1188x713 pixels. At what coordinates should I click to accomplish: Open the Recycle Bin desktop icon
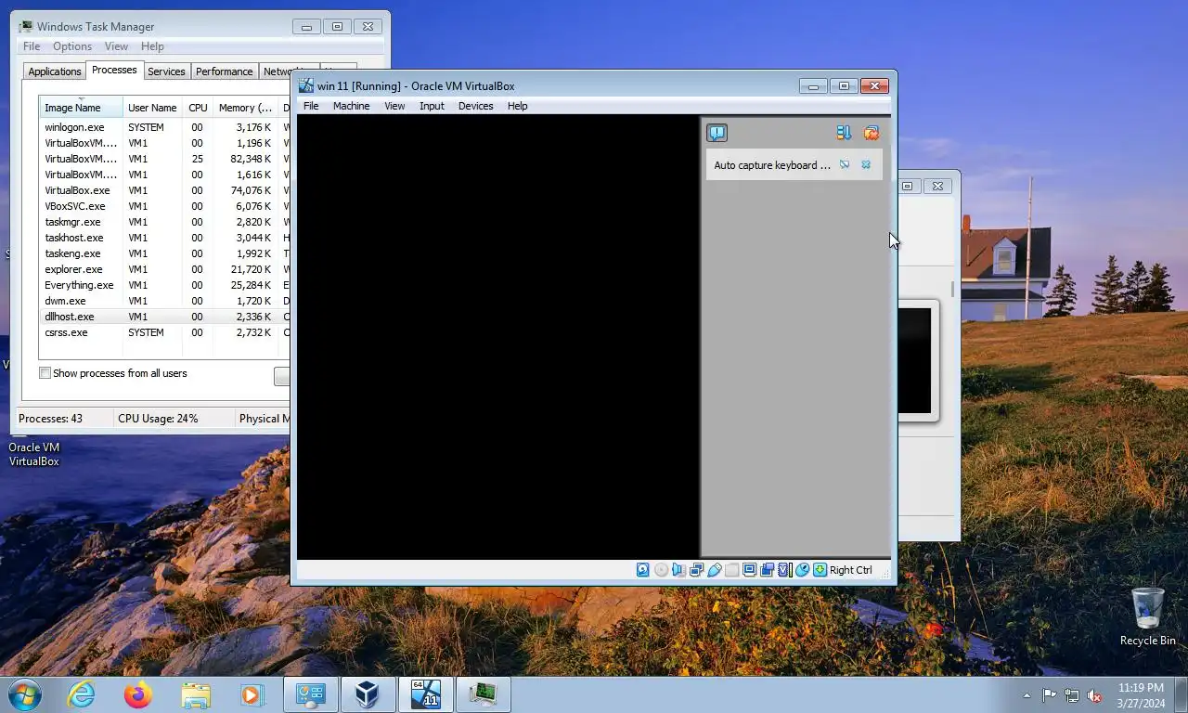[x=1147, y=616]
